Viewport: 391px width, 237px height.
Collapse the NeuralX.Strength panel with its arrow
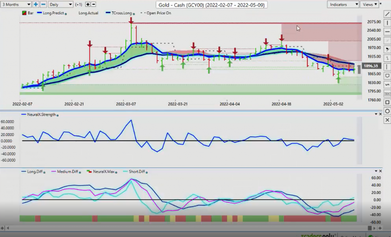[376, 114]
